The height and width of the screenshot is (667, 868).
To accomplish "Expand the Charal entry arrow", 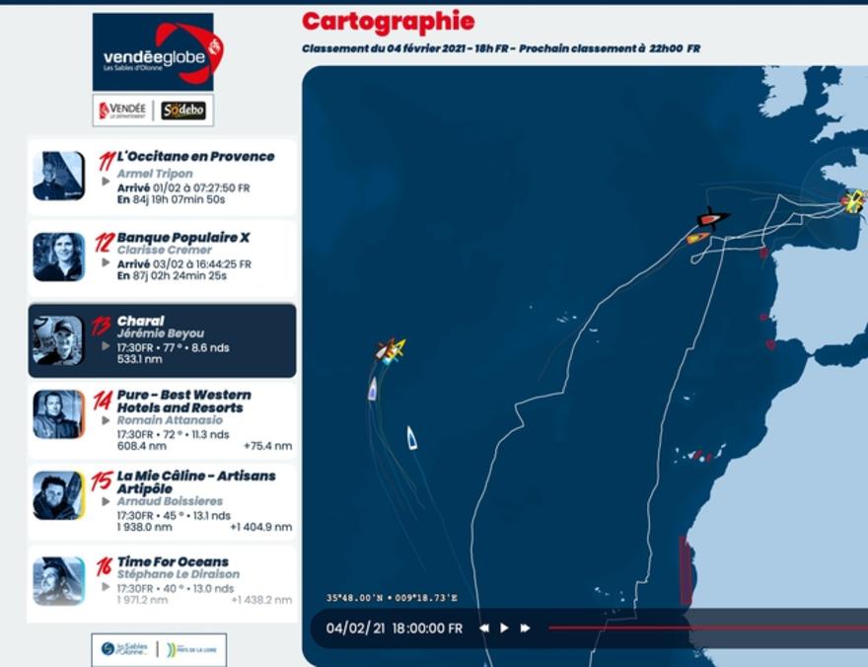I will (x=106, y=346).
